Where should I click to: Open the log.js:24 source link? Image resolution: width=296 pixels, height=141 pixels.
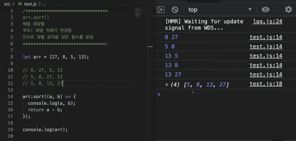268,22
